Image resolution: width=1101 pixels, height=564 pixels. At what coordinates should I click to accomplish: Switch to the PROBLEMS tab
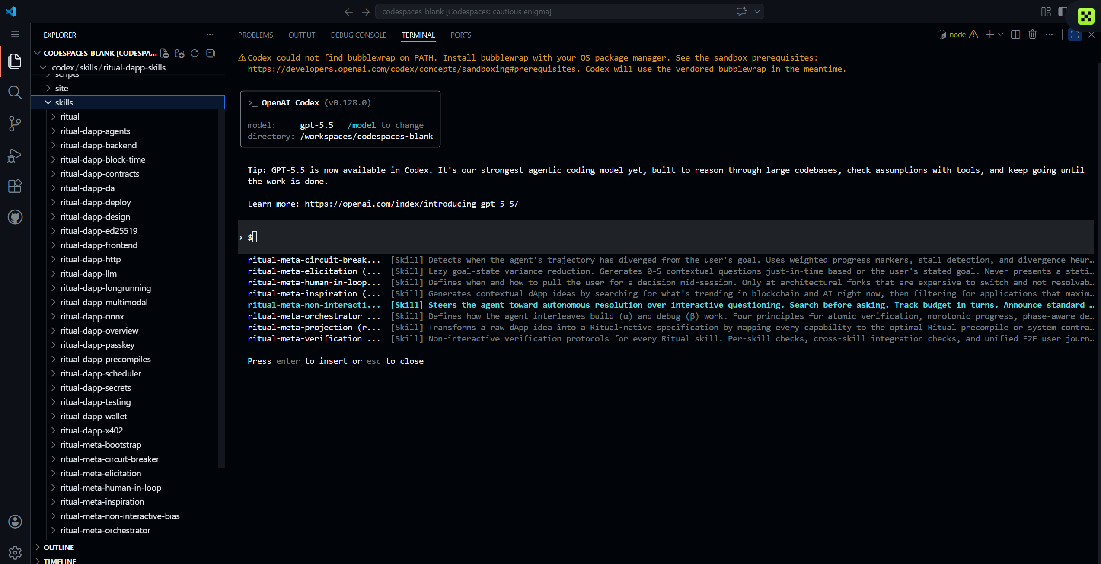click(x=255, y=35)
